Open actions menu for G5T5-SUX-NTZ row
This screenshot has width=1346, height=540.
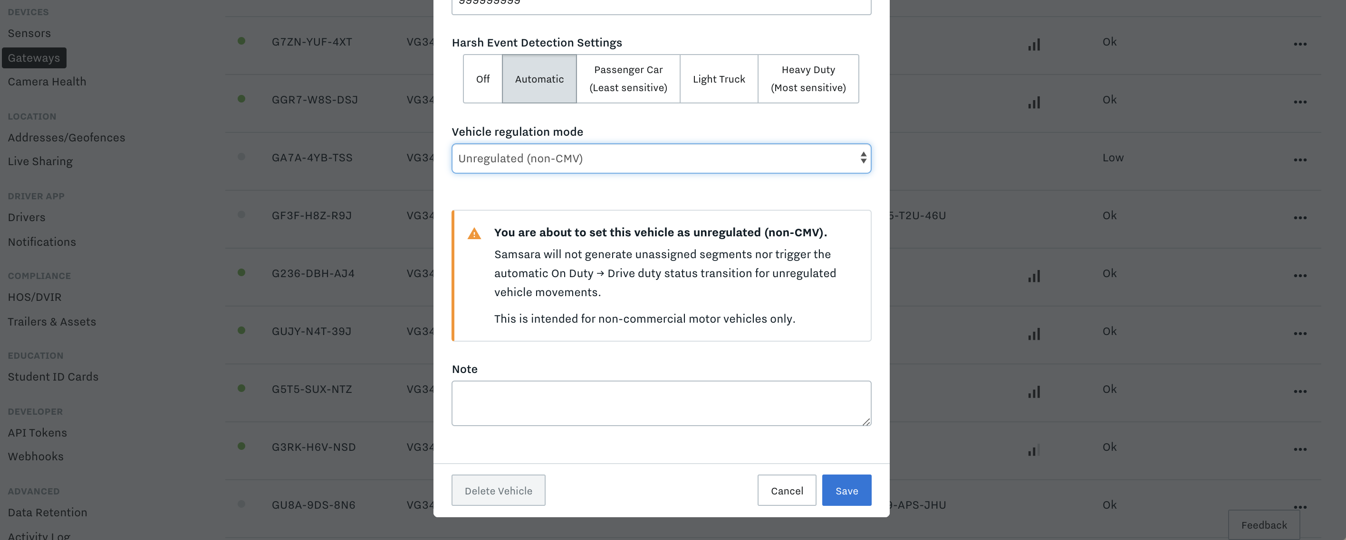point(1300,392)
